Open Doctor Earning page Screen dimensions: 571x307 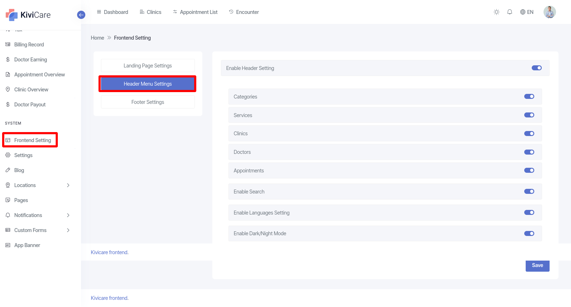(31, 60)
